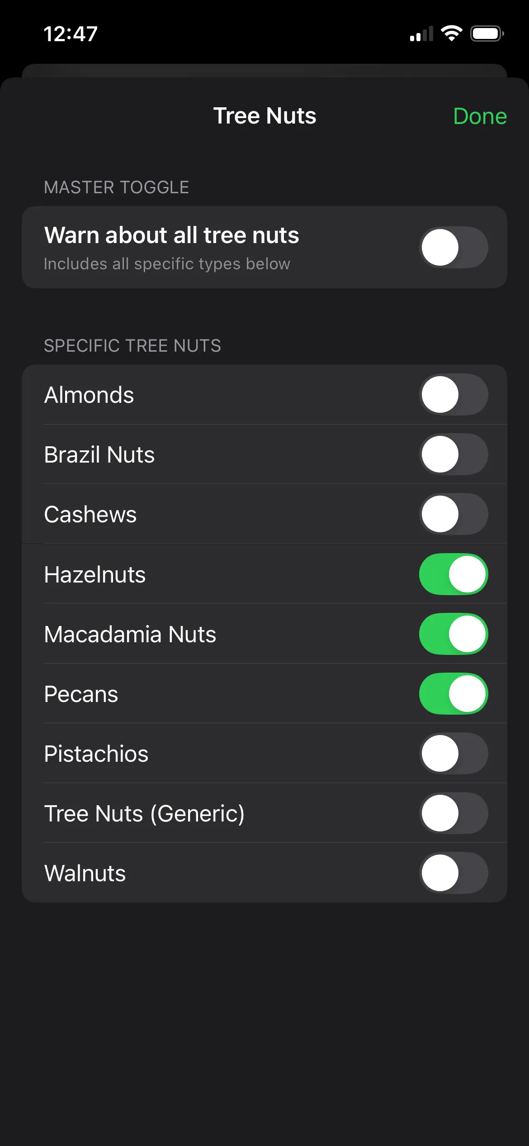
Task: Enable the Pistachios switch
Action: click(x=453, y=754)
